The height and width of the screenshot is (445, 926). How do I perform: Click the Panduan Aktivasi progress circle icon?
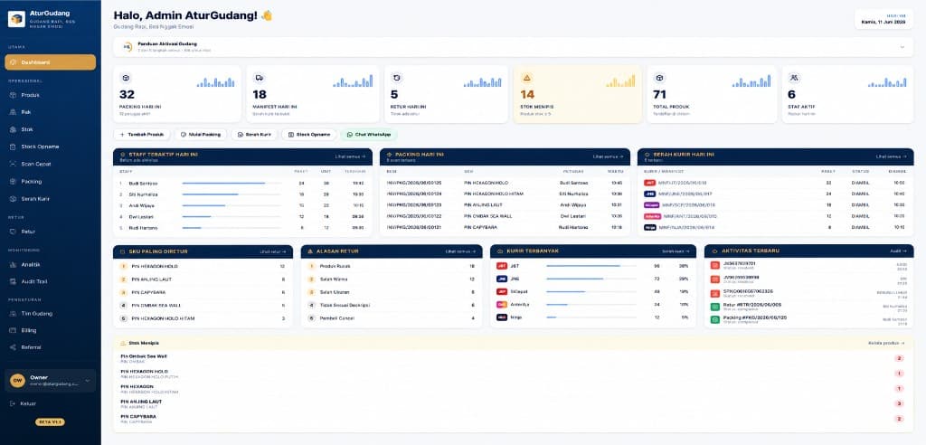127,47
